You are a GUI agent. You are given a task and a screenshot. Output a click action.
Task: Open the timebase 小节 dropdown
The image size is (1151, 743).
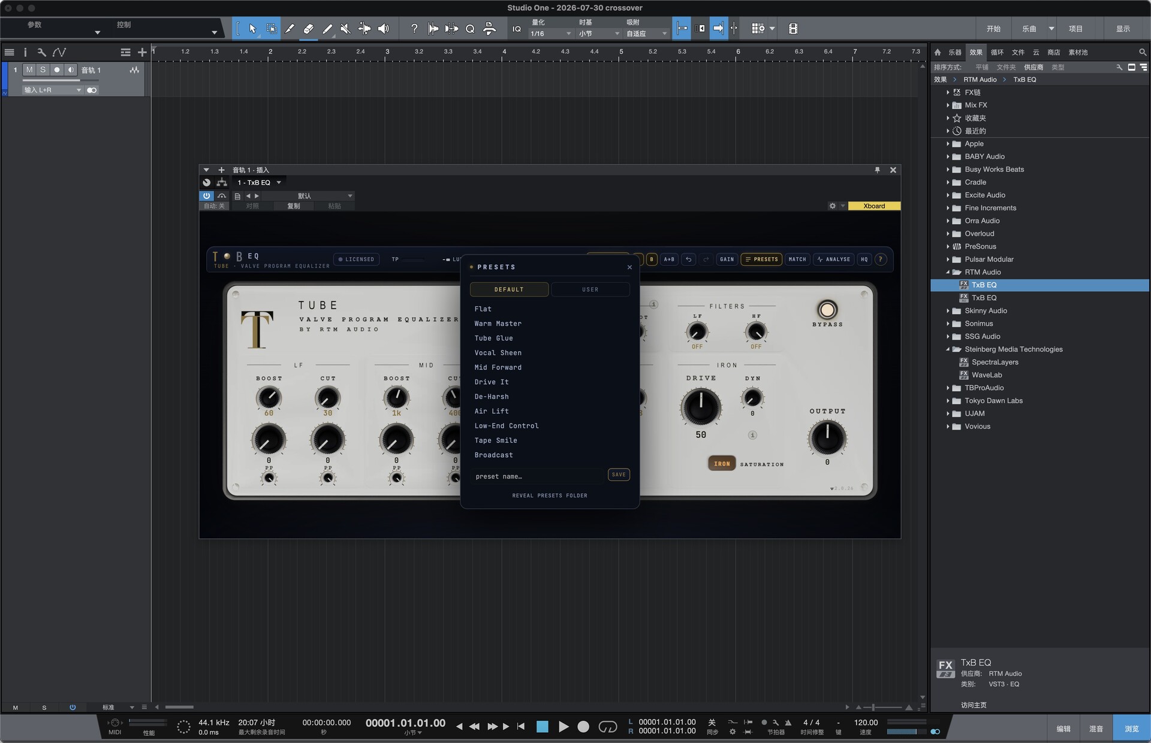599,34
